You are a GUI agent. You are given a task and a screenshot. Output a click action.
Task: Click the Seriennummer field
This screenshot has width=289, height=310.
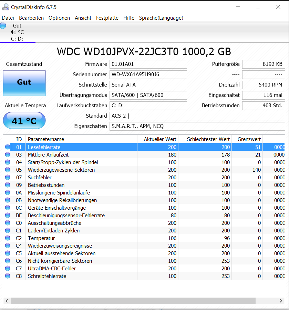148,74
